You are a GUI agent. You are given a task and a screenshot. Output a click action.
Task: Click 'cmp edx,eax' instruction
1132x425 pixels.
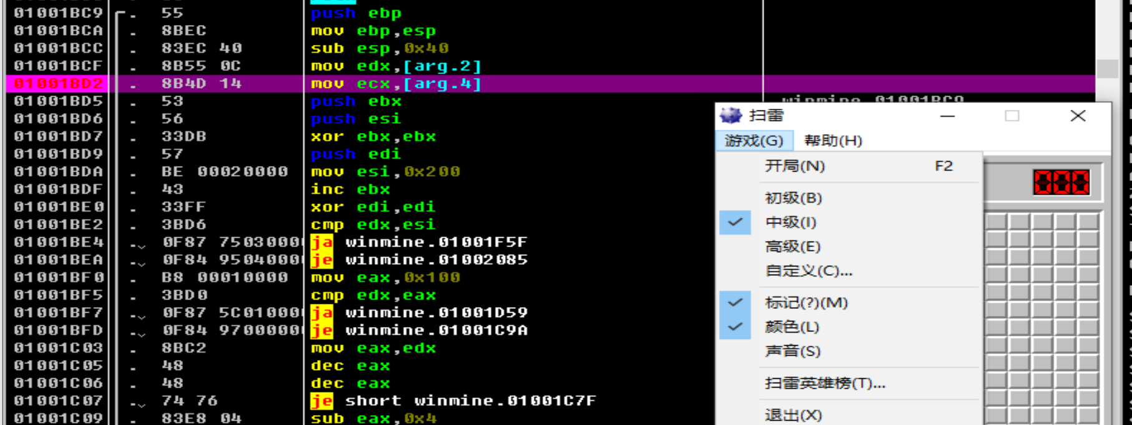[373, 295]
